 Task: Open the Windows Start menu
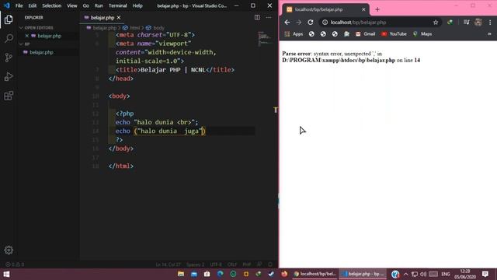pos(6,274)
